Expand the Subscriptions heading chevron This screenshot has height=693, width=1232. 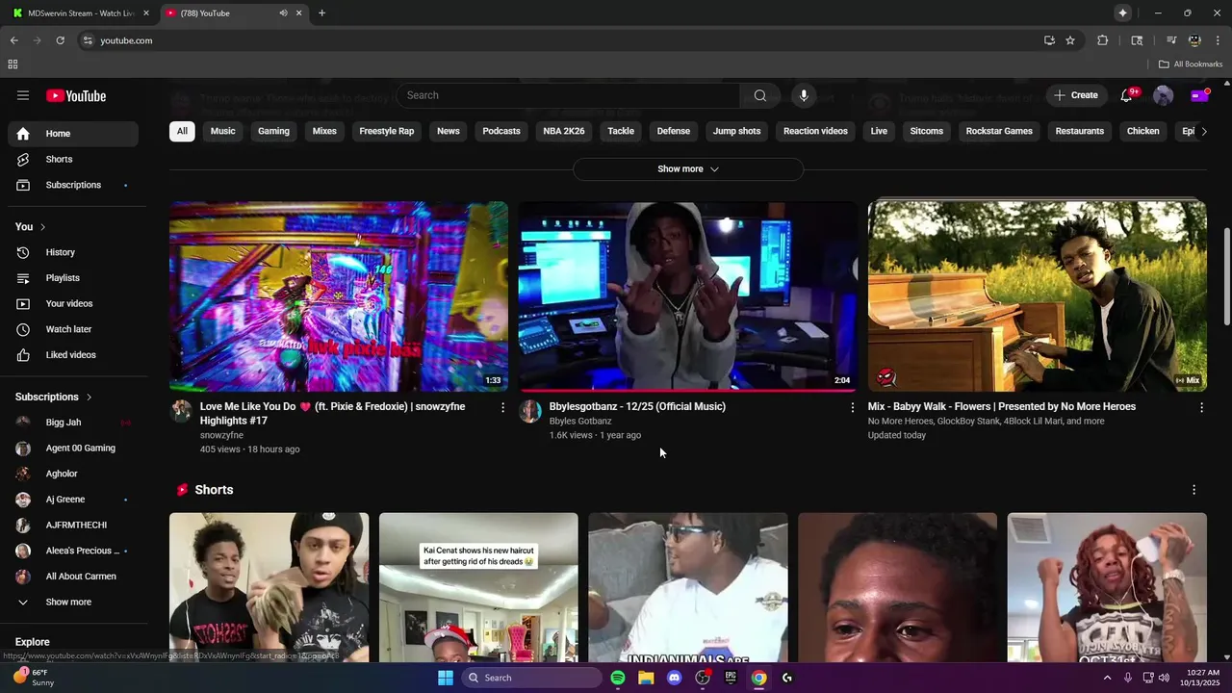(89, 397)
